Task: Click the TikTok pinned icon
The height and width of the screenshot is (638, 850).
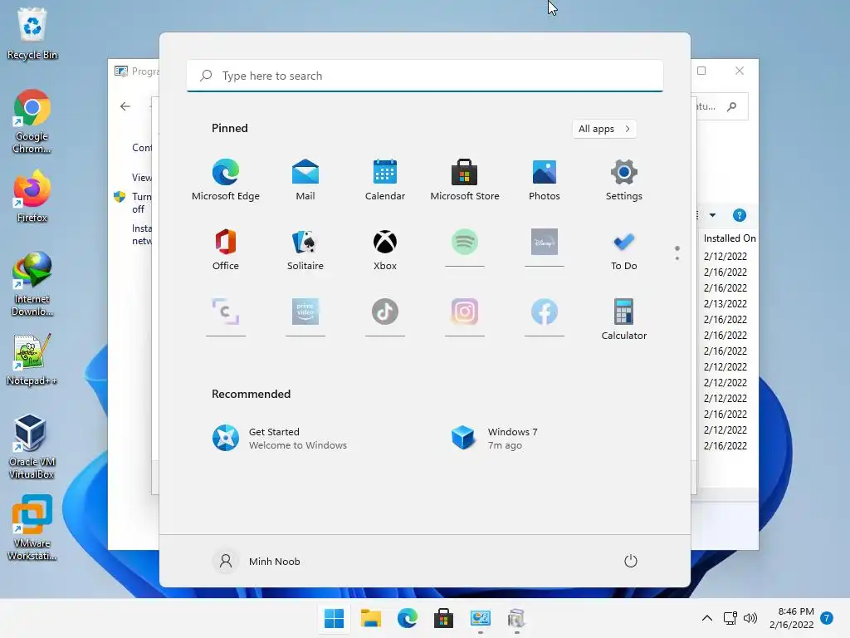Action: point(385,312)
